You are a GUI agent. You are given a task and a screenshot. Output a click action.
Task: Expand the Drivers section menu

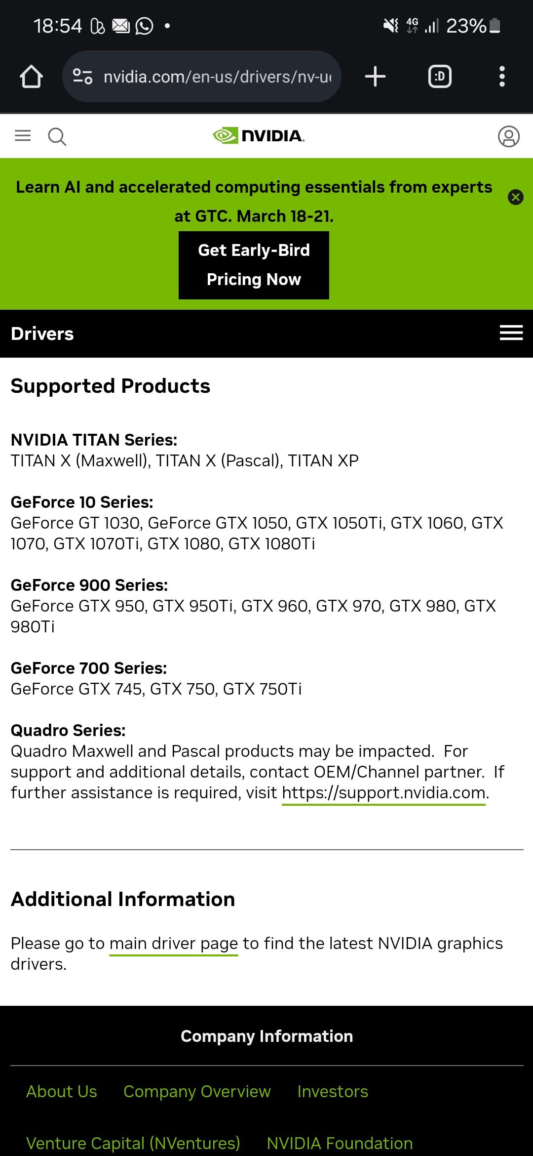(511, 333)
